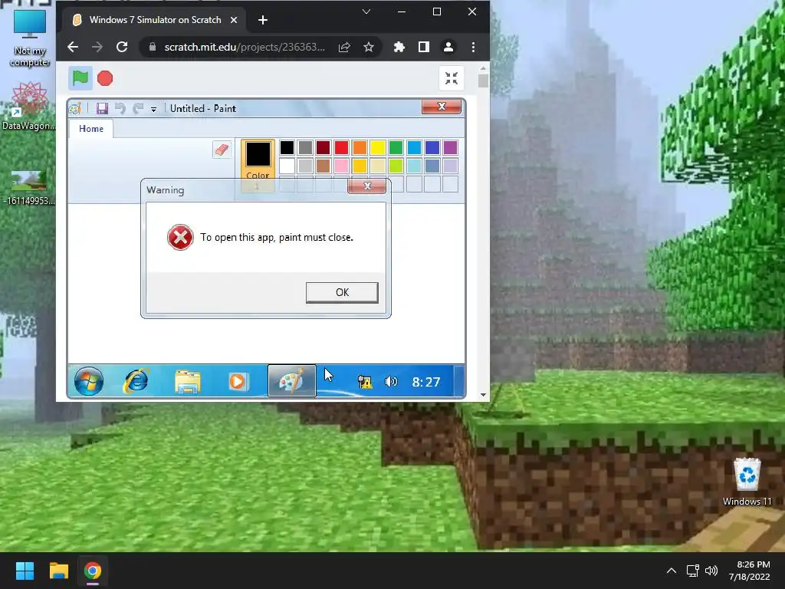Toggle Chrome side panel
Screen dimensions: 785x589
[423, 47]
